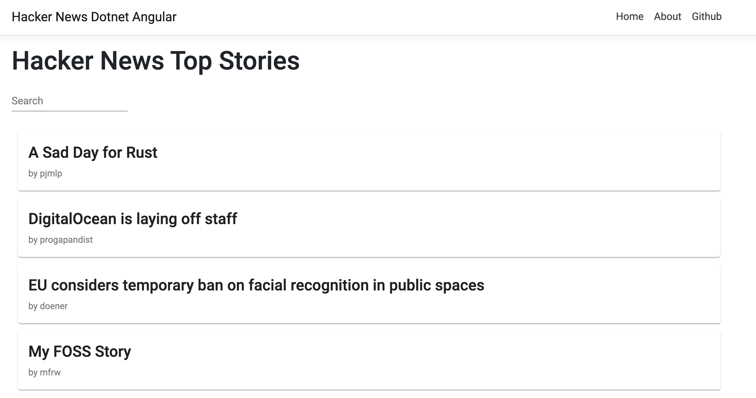Open the About page link
The height and width of the screenshot is (398, 756).
click(667, 16)
